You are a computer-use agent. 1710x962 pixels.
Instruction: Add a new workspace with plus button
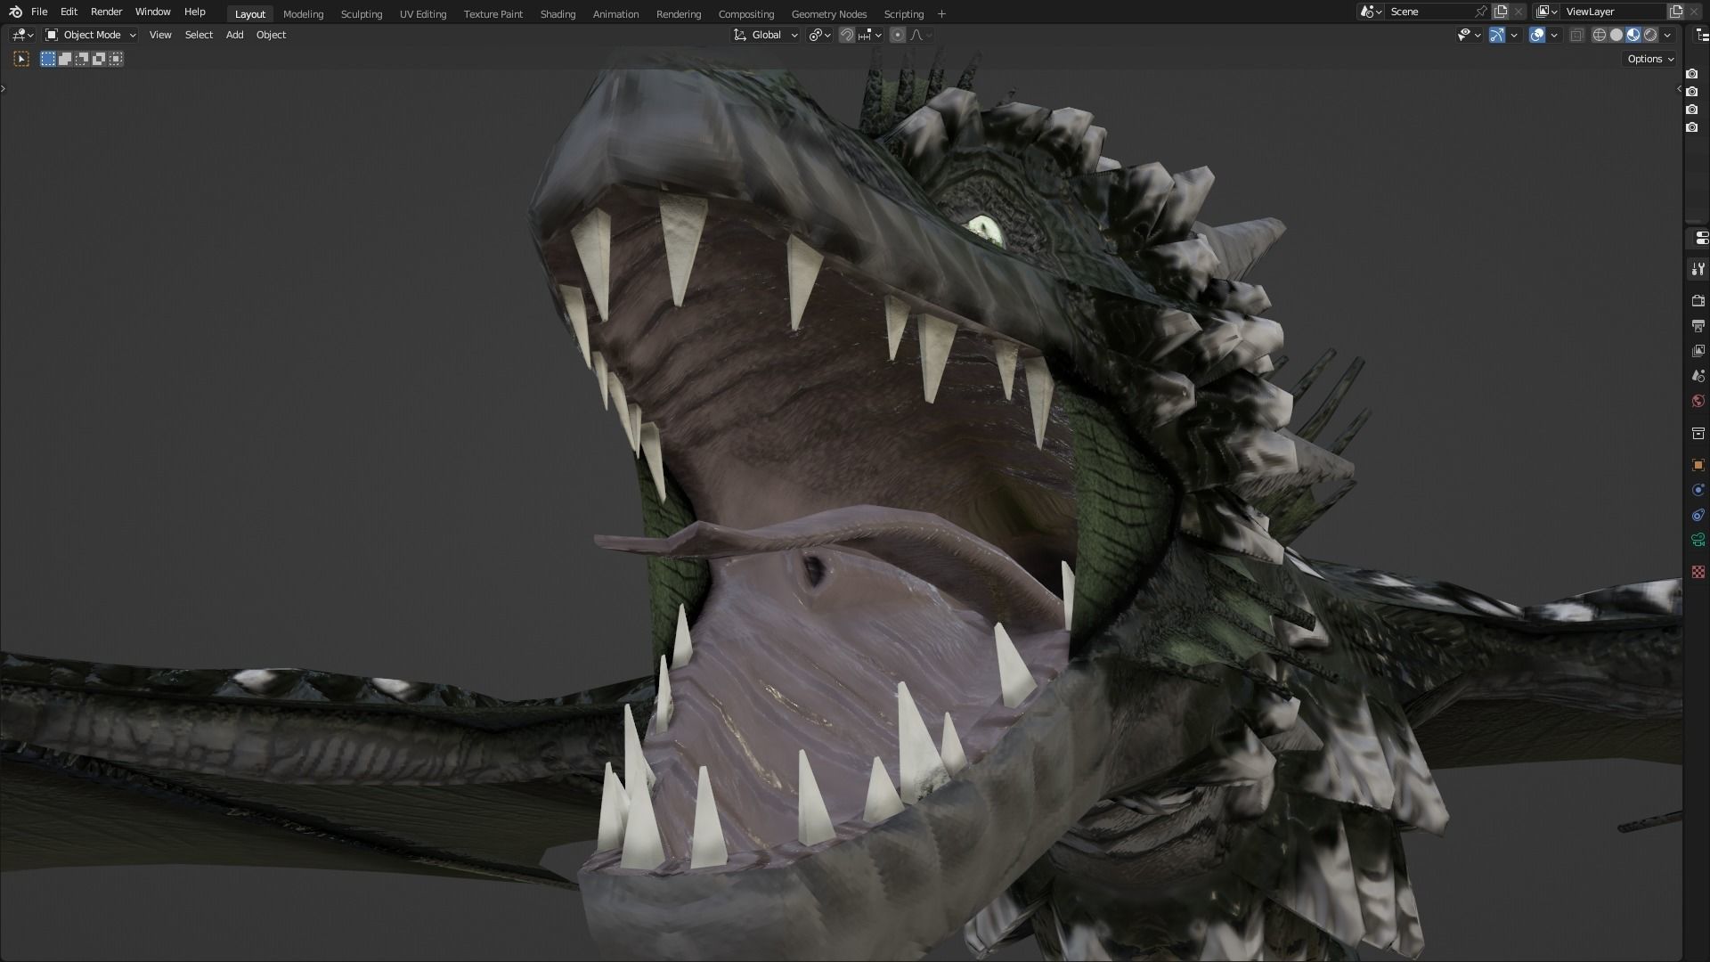coord(941,14)
